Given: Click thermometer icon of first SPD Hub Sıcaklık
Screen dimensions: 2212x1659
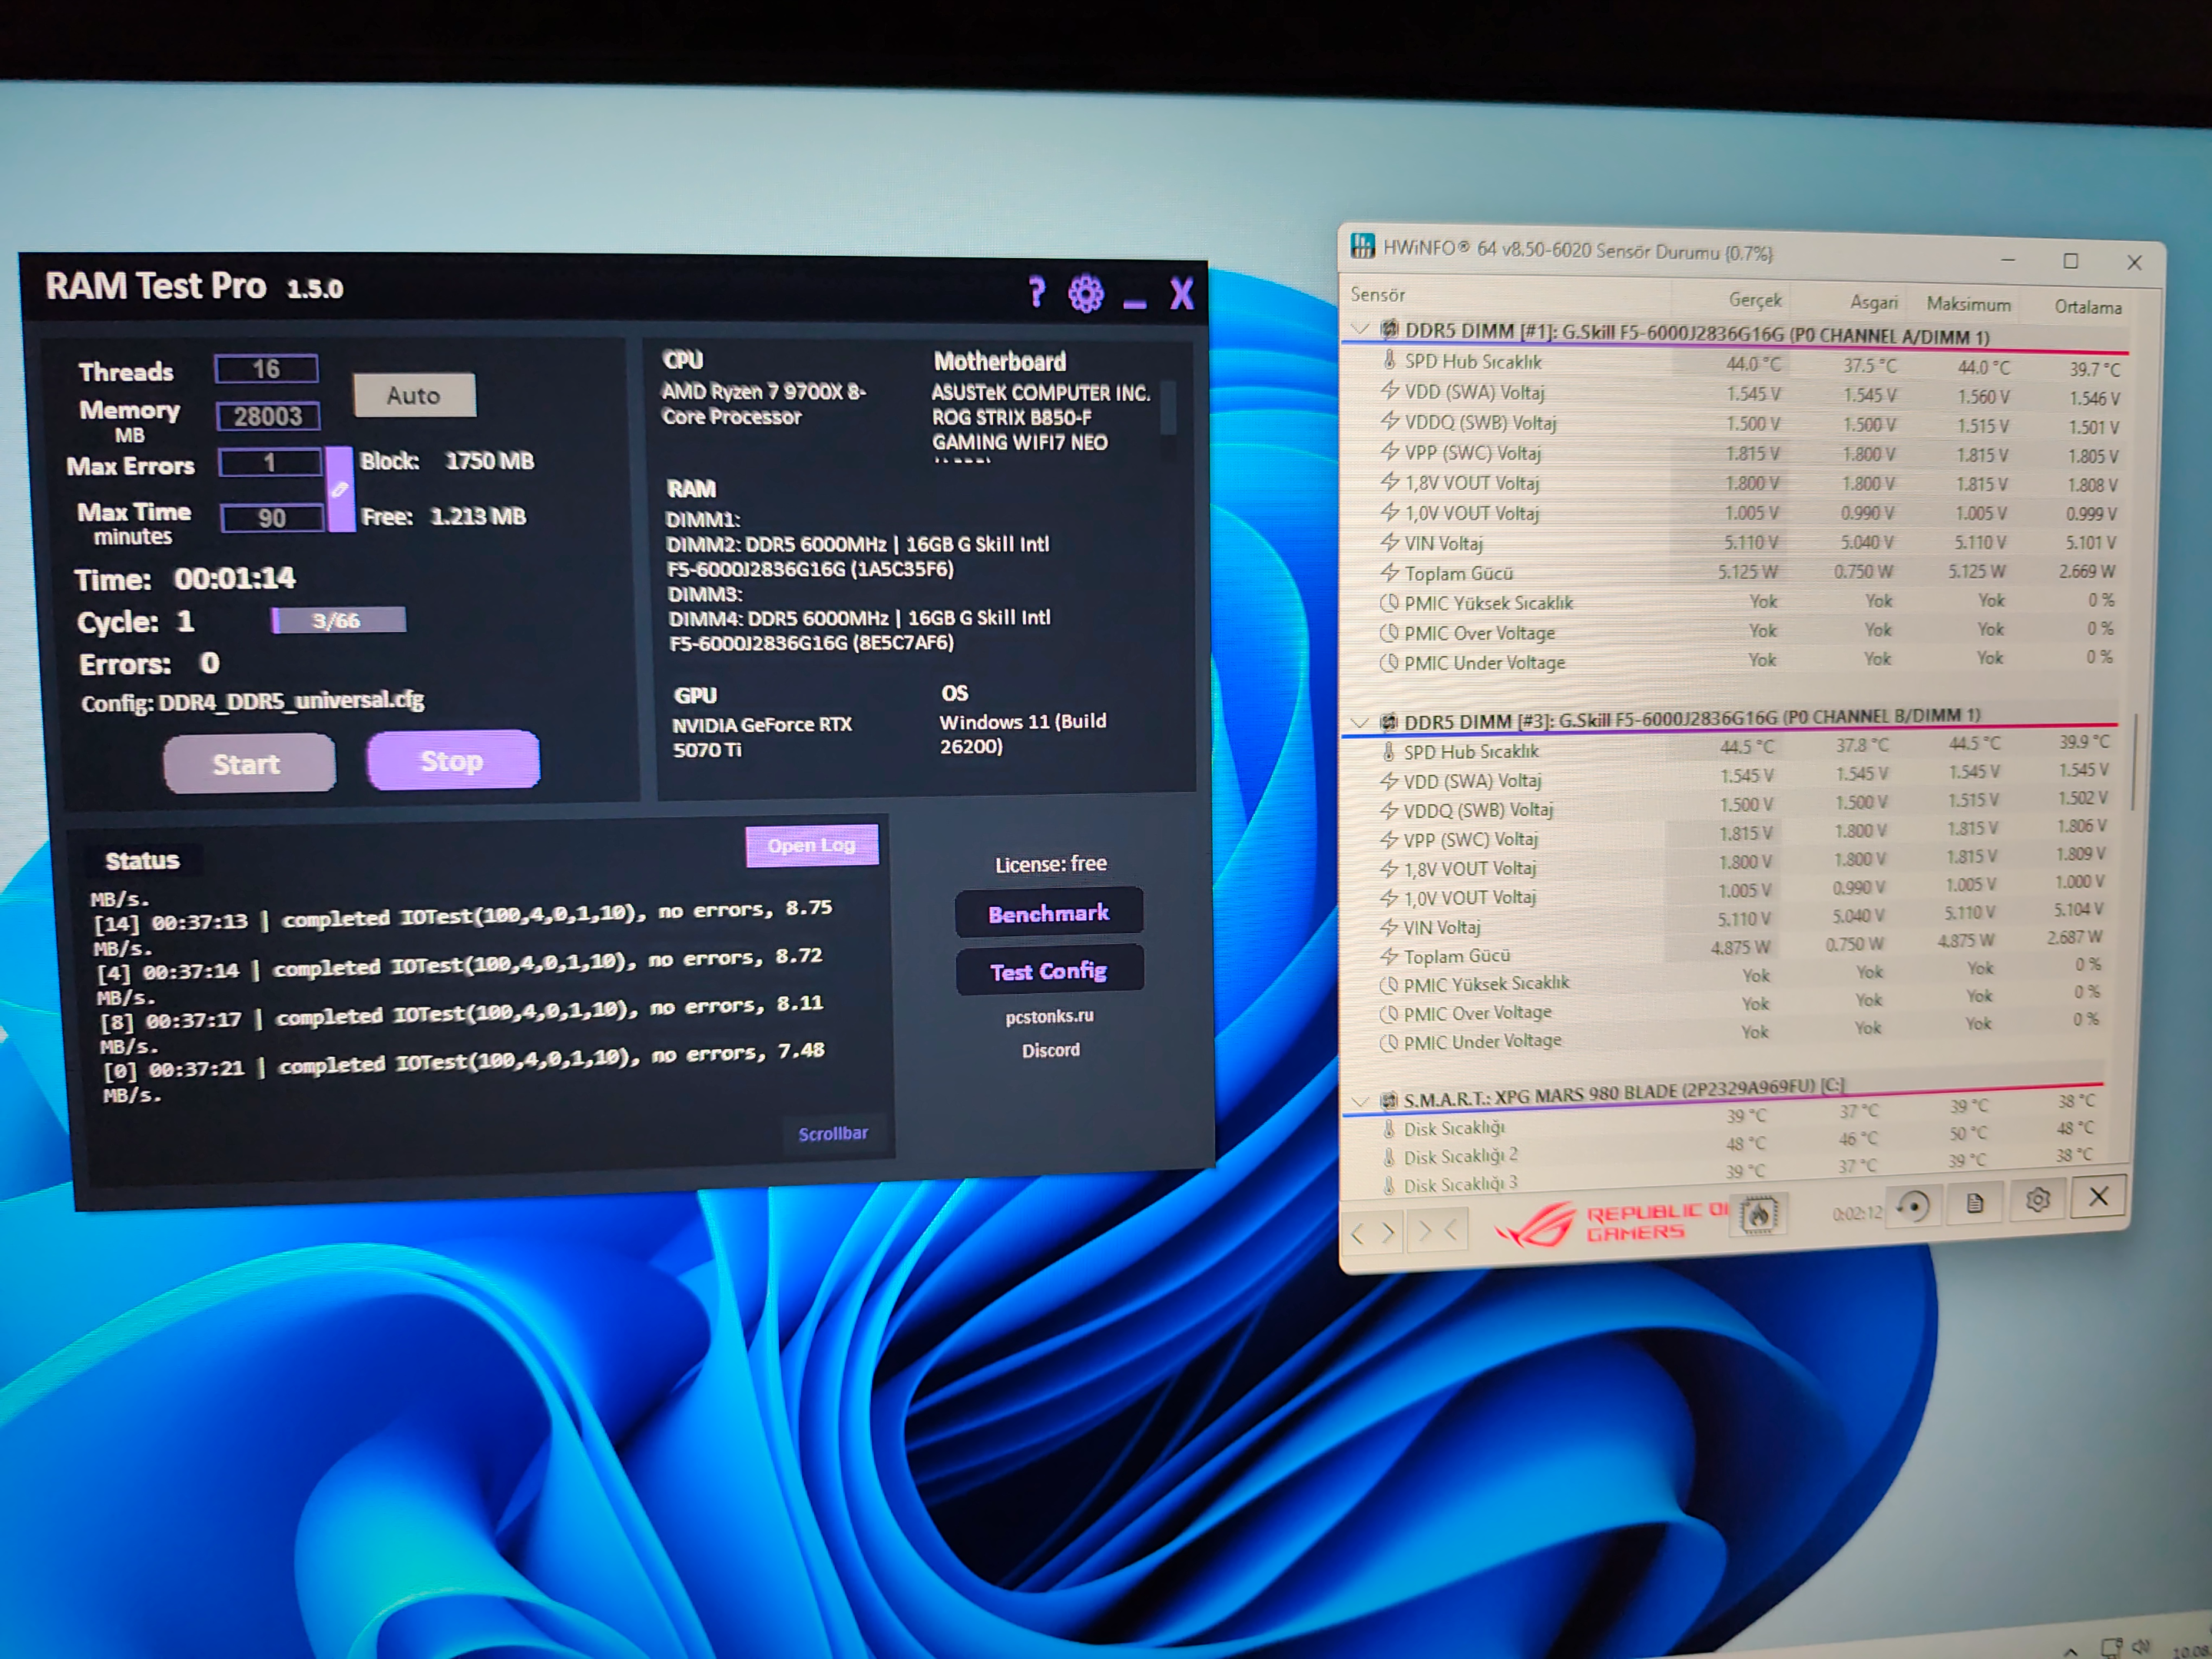Looking at the screenshot, I should (1389, 360).
